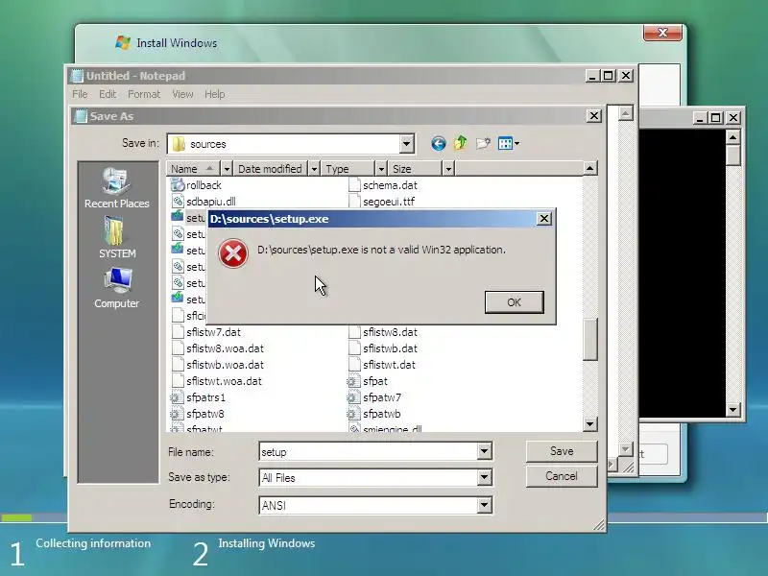The image size is (768, 576).
Task: Create a new folder icon
Action: pos(483,143)
